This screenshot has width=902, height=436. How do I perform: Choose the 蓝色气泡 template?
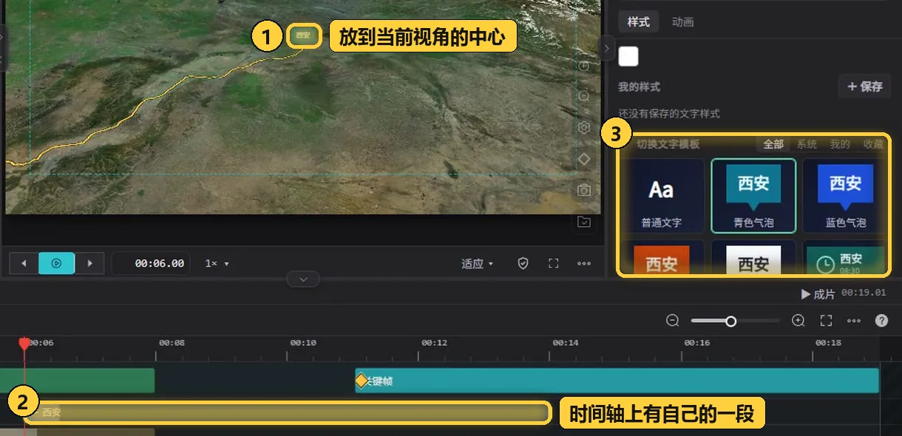pyautogui.click(x=845, y=196)
